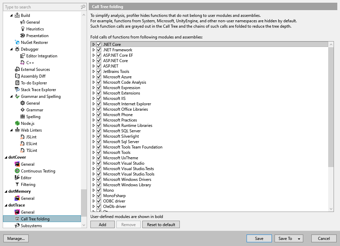Open the Assembly Diff icon
This screenshot has height=246, width=340.
(17, 76)
